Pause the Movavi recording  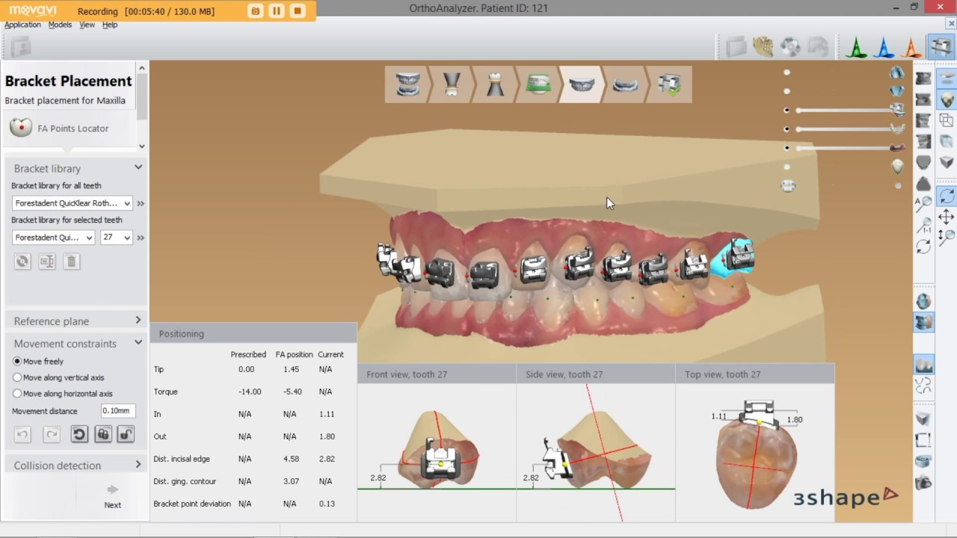277,10
